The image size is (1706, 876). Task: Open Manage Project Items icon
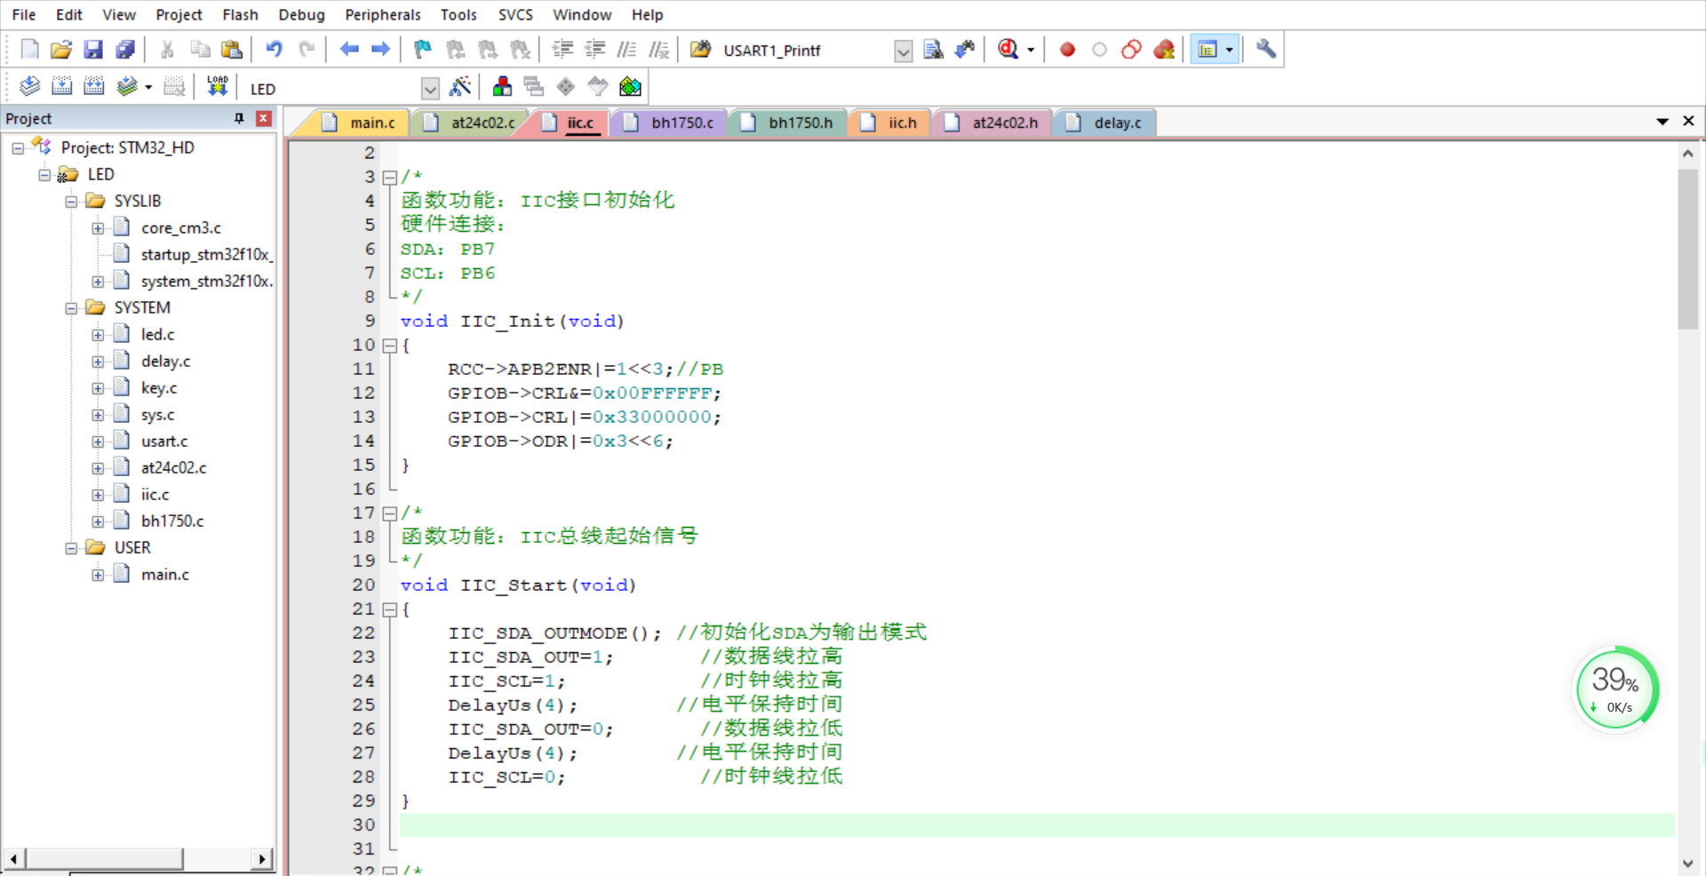click(x=502, y=86)
